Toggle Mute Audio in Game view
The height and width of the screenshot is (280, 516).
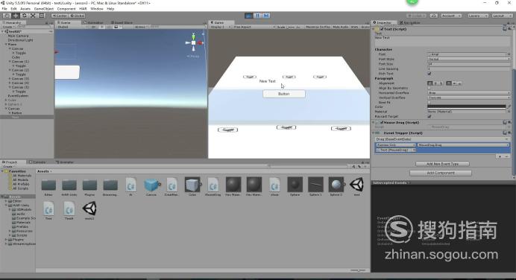click(341, 27)
